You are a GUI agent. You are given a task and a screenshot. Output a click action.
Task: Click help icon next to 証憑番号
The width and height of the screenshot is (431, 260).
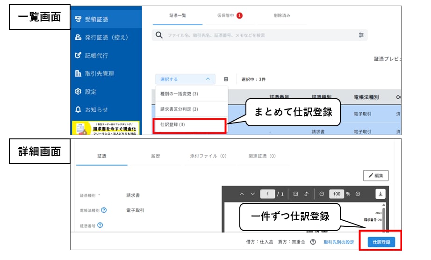tap(100, 225)
